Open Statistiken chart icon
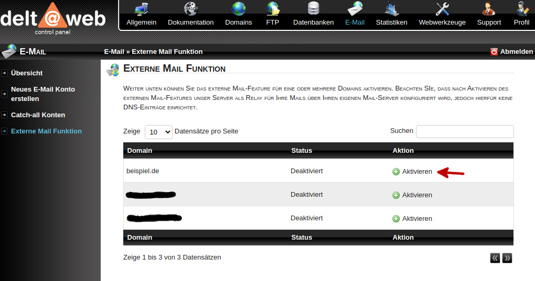This screenshot has width=535, height=281. (x=392, y=9)
